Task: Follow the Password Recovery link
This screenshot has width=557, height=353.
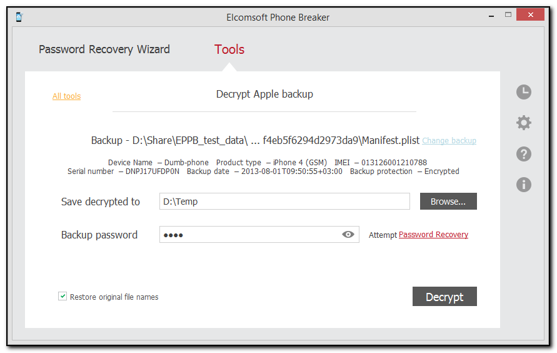Action: coord(433,235)
